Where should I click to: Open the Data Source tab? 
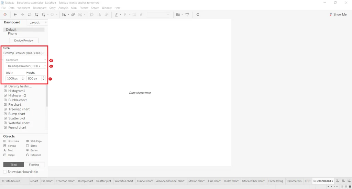(11, 181)
